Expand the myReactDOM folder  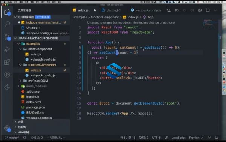pos(20,81)
